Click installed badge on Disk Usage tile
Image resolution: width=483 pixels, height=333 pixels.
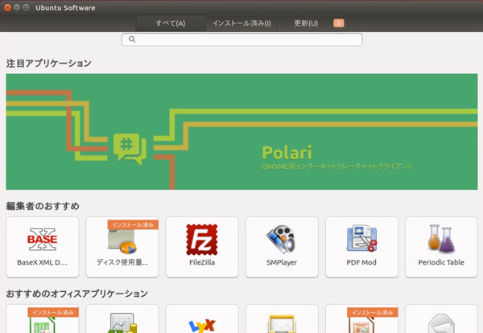[x=133, y=224]
